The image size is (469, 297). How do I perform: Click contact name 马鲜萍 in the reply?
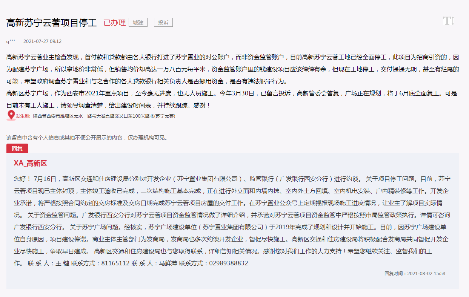[168, 263]
